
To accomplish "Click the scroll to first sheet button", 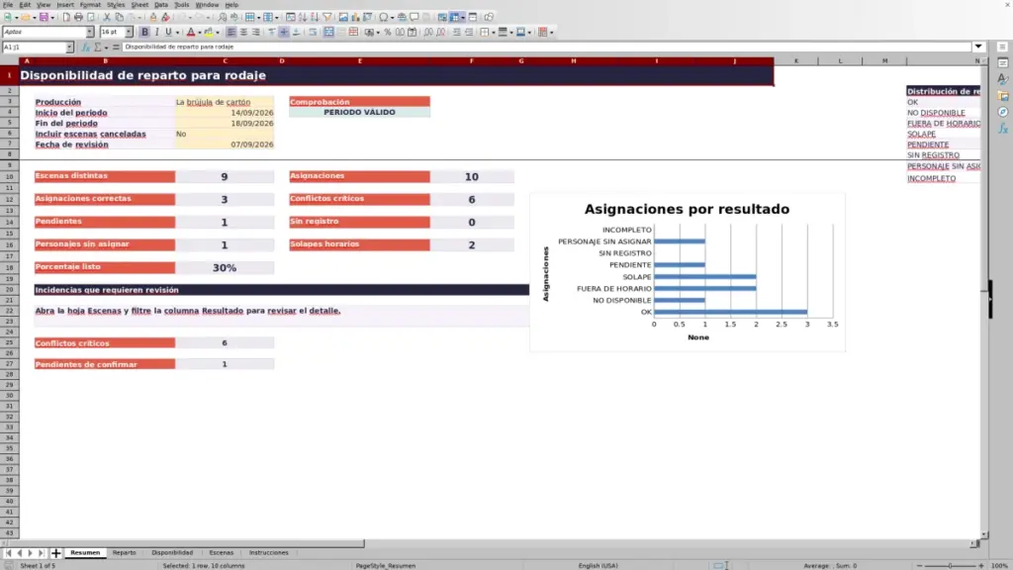I will pos(8,553).
